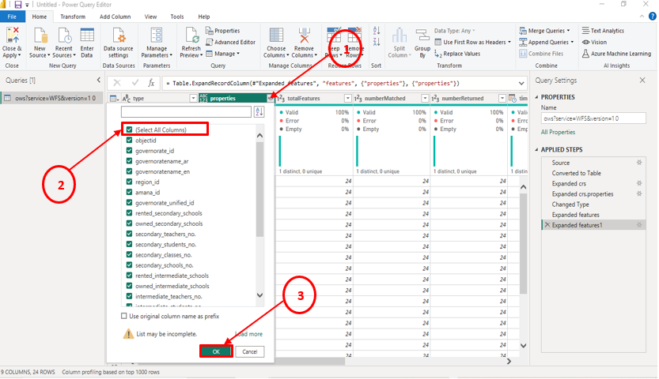The image size is (659, 379).
Task: Open the Advanced Editor
Action: click(231, 42)
